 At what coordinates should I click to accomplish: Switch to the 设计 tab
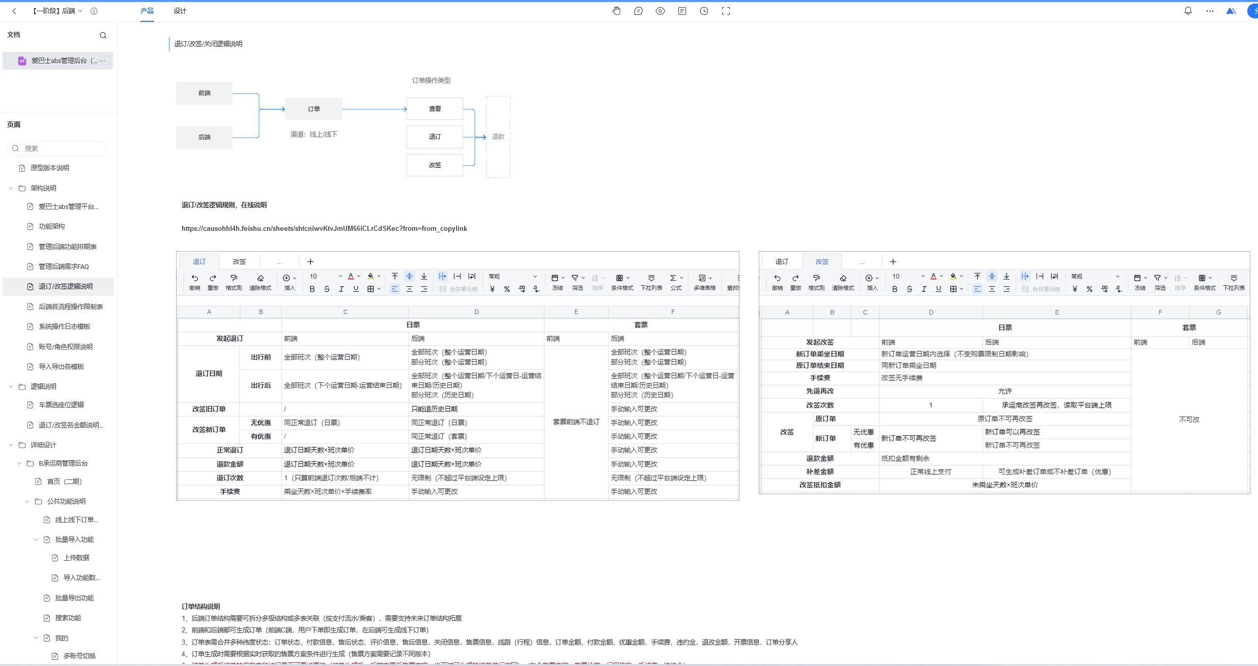click(180, 11)
